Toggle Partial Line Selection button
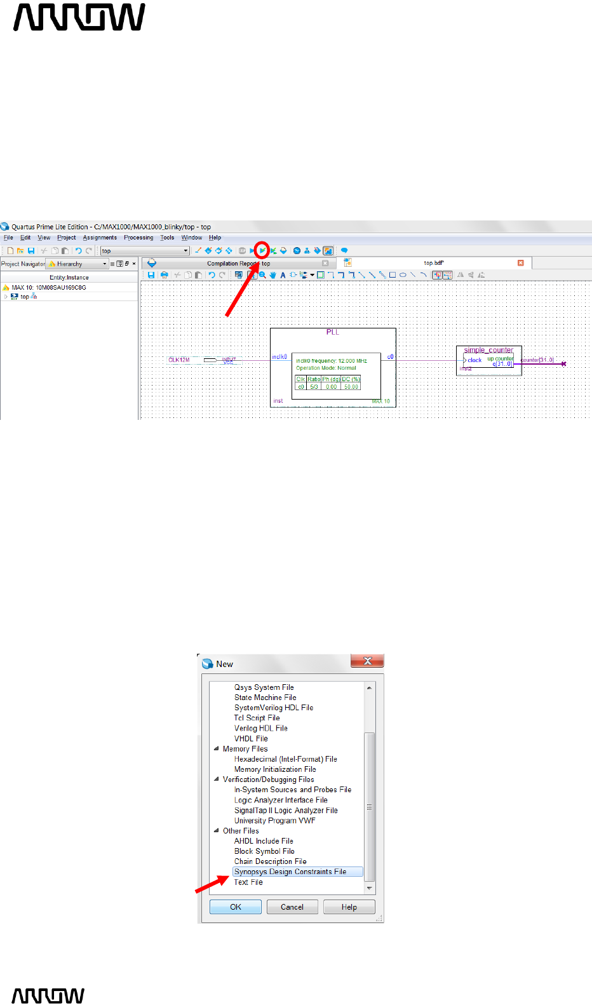 point(447,275)
